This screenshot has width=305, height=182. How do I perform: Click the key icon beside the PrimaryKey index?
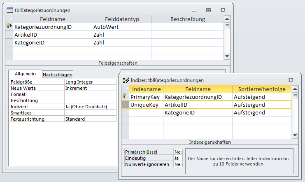coord(125,97)
